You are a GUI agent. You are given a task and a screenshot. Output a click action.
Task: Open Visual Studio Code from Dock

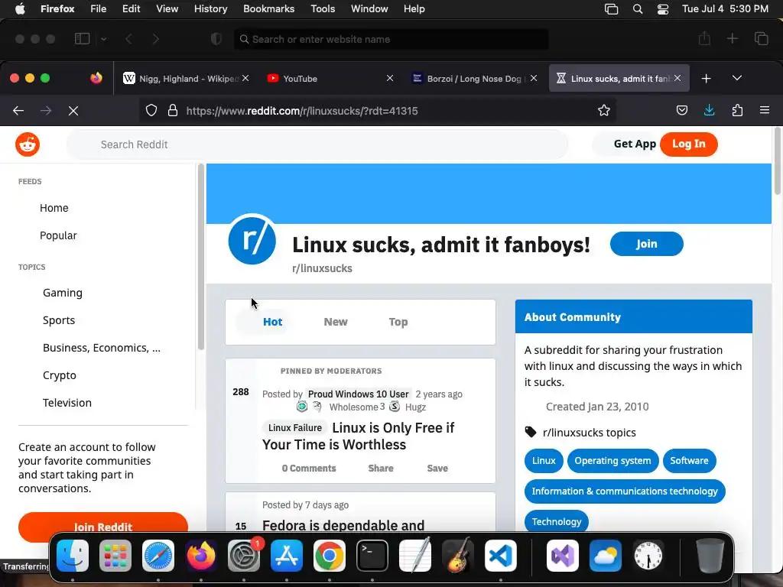coord(500,556)
